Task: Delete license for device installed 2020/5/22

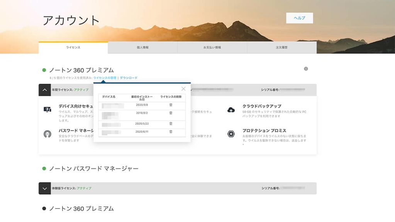Action: (x=171, y=124)
